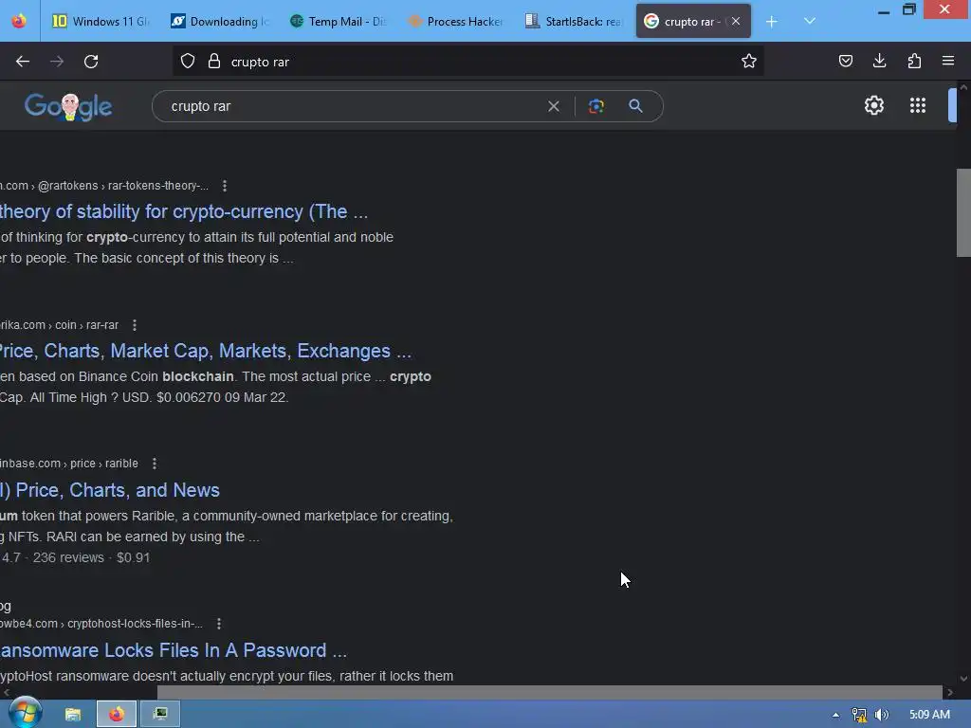Open the Firefox application hamburger menu
Screen dimensions: 971x728
pos(948,62)
